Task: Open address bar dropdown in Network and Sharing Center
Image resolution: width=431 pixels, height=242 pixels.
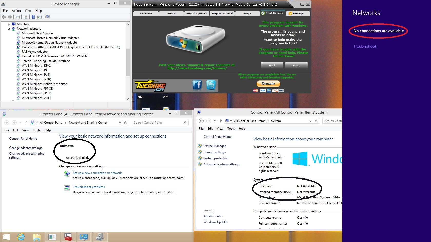Action: point(120,123)
